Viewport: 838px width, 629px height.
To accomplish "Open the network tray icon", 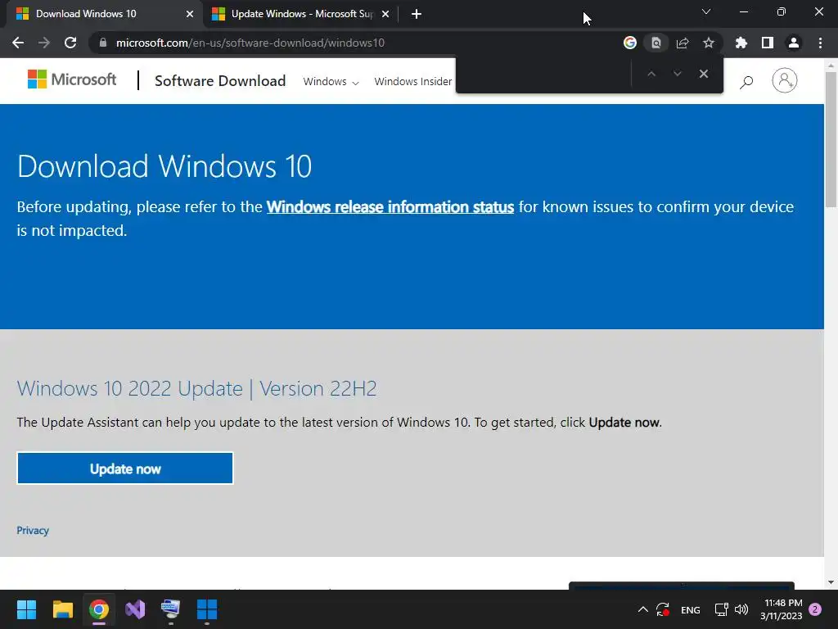I will (x=722, y=609).
